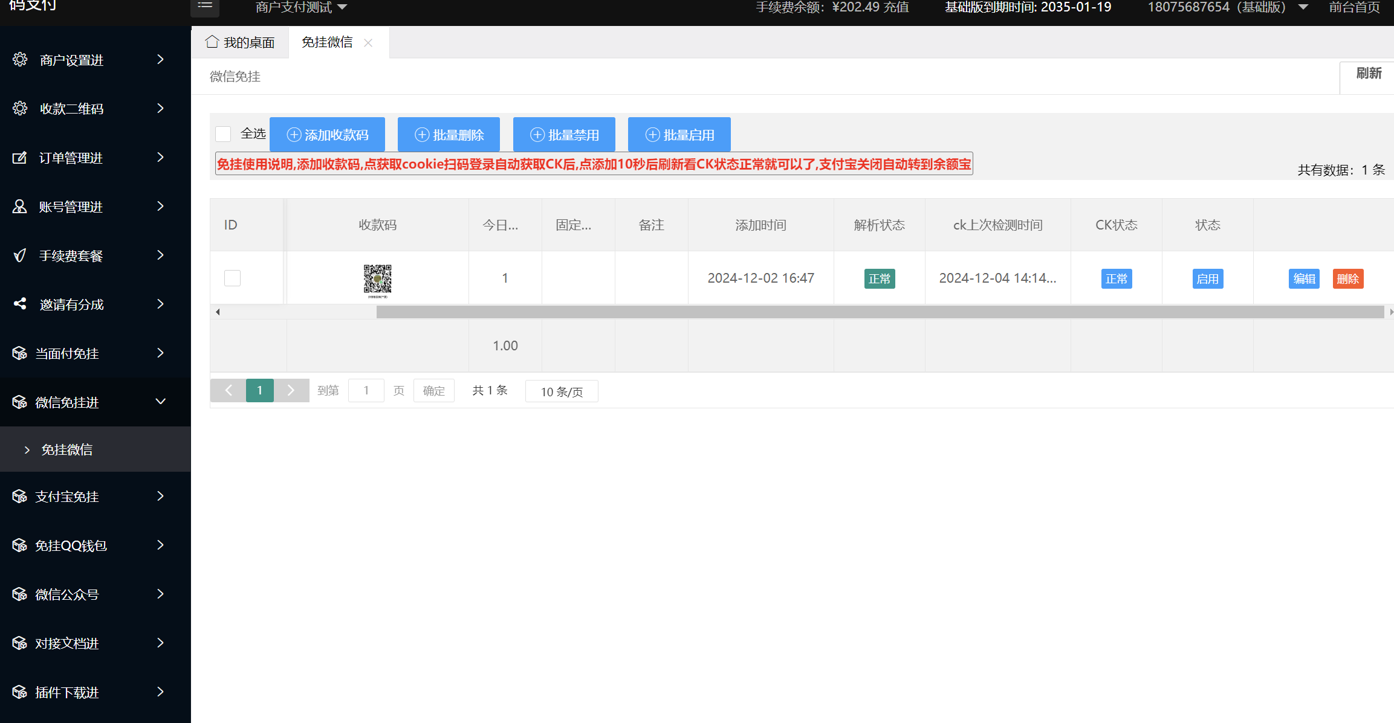Click the 手续费套餐 icon in sidebar

click(20, 255)
